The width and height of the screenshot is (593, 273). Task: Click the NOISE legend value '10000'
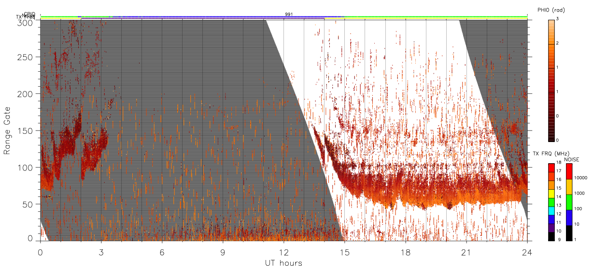click(x=581, y=178)
